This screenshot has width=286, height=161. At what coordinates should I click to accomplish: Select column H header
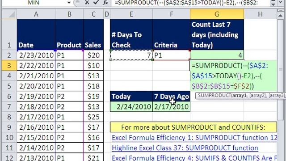point(260,14)
